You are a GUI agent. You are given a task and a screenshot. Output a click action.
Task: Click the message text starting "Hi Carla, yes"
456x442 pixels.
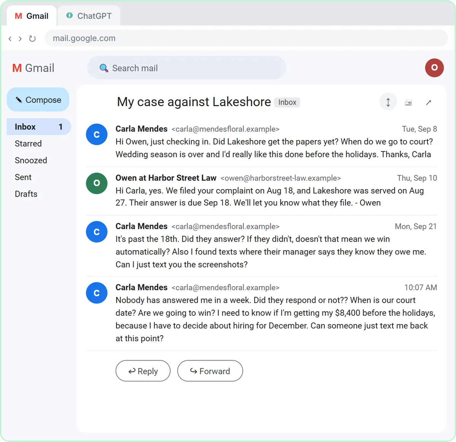point(270,197)
